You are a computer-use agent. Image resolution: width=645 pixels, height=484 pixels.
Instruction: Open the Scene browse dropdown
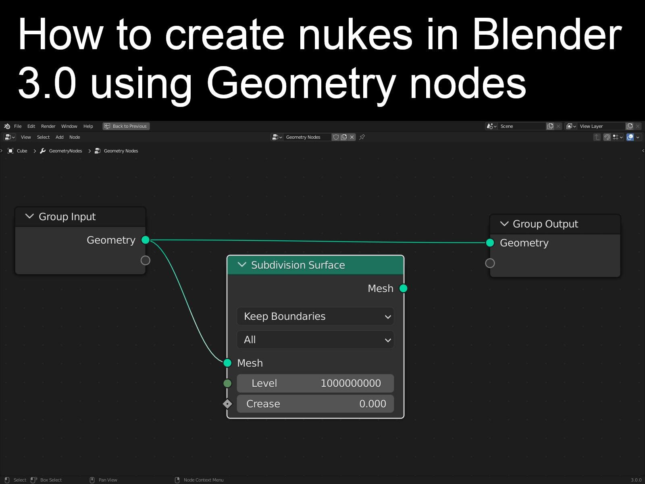click(x=491, y=126)
